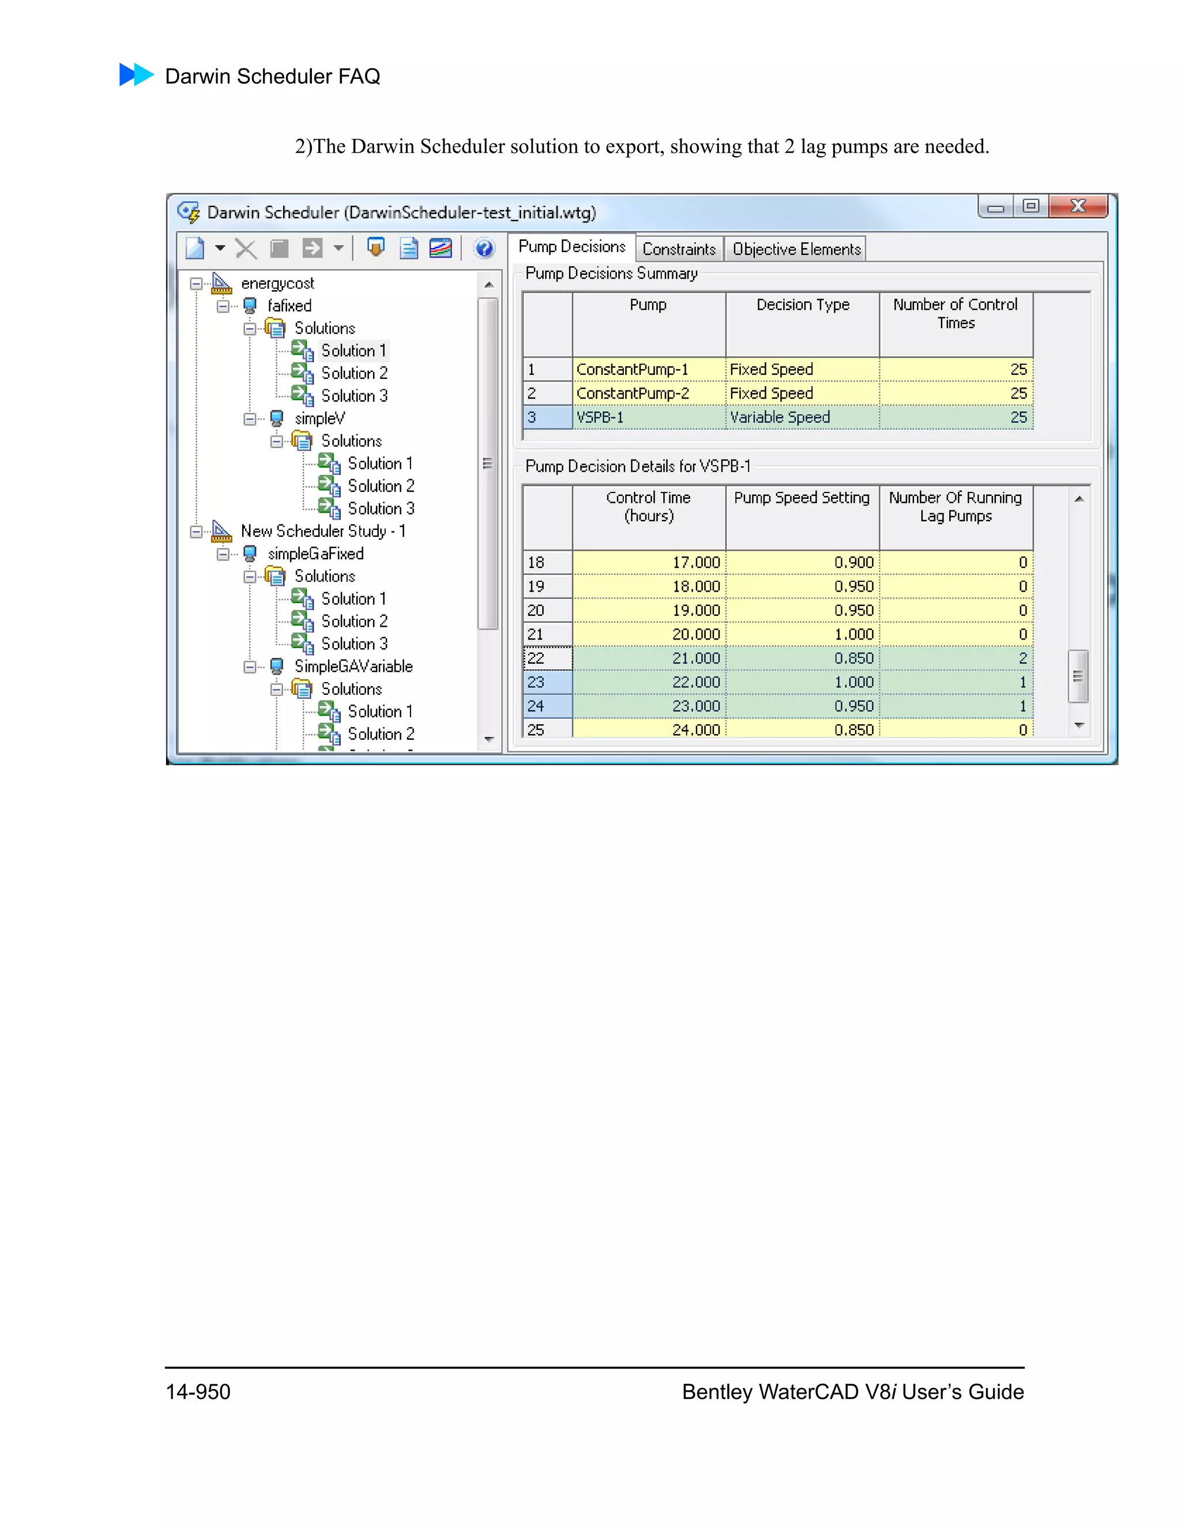Click the Variable Speed decision type cell

click(803, 417)
